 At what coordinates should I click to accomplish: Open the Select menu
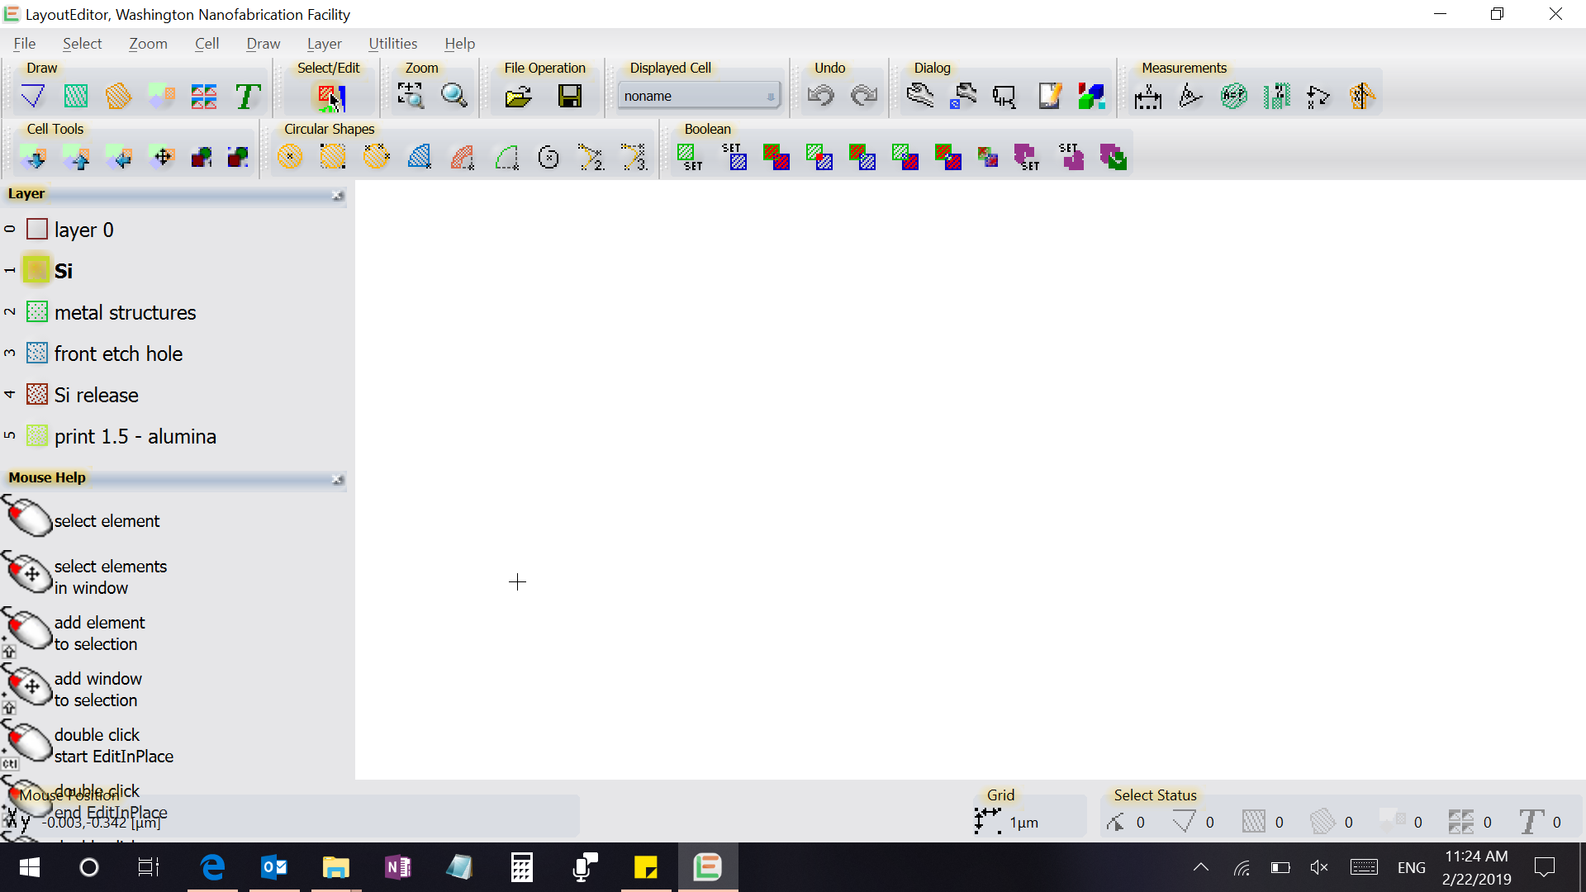[x=82, y=44]
